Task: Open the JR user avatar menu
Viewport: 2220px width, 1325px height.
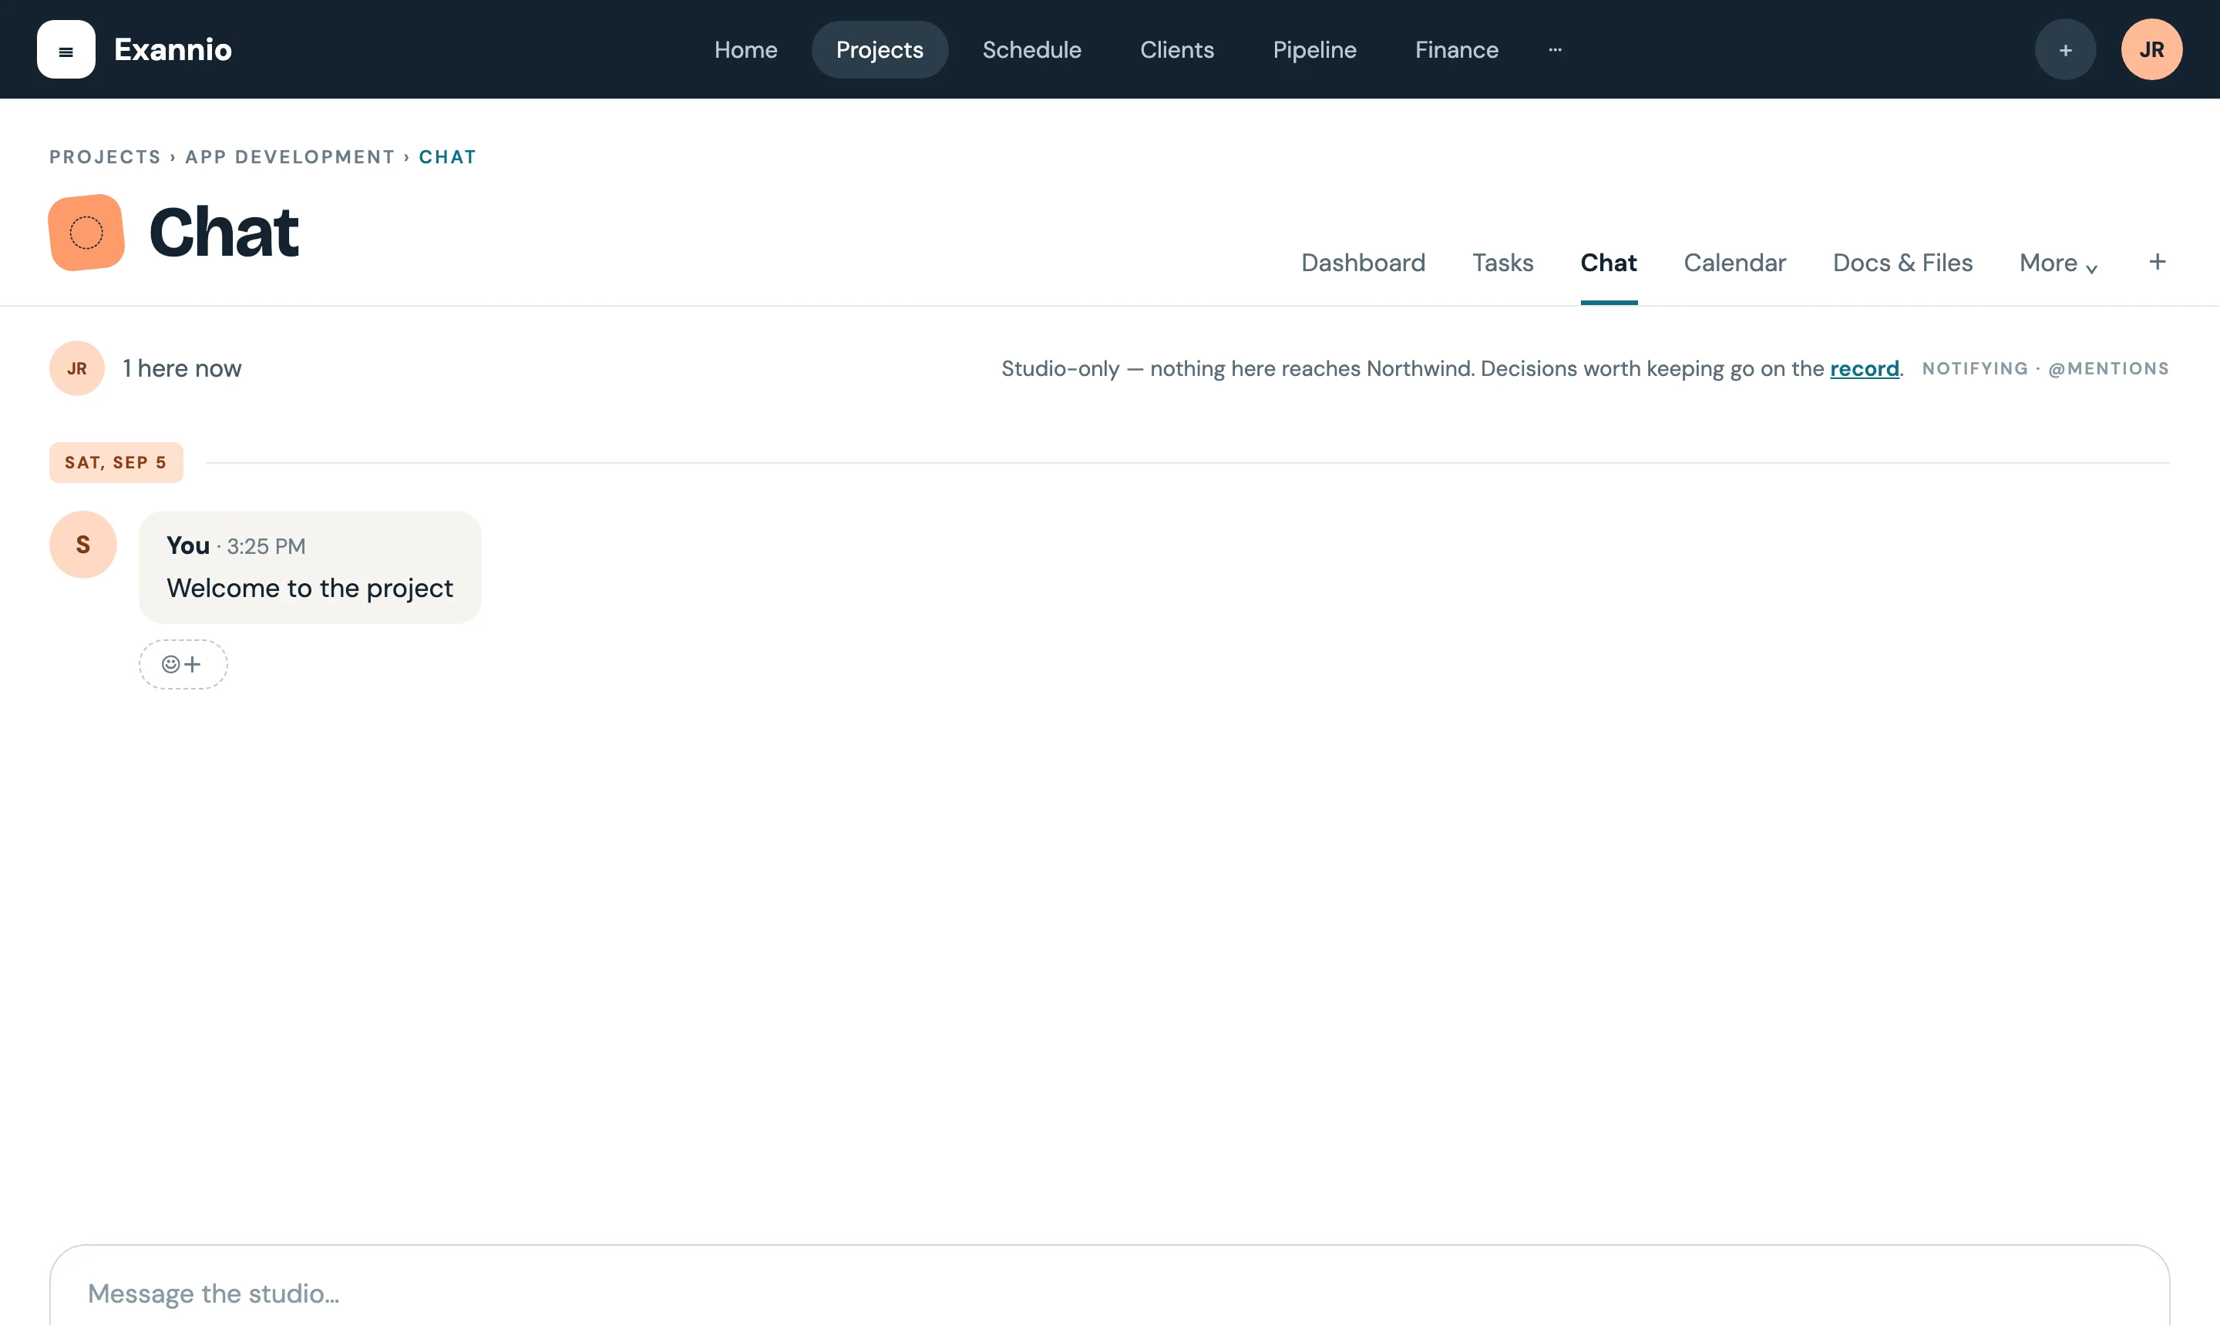Action: click(2151, 50)
